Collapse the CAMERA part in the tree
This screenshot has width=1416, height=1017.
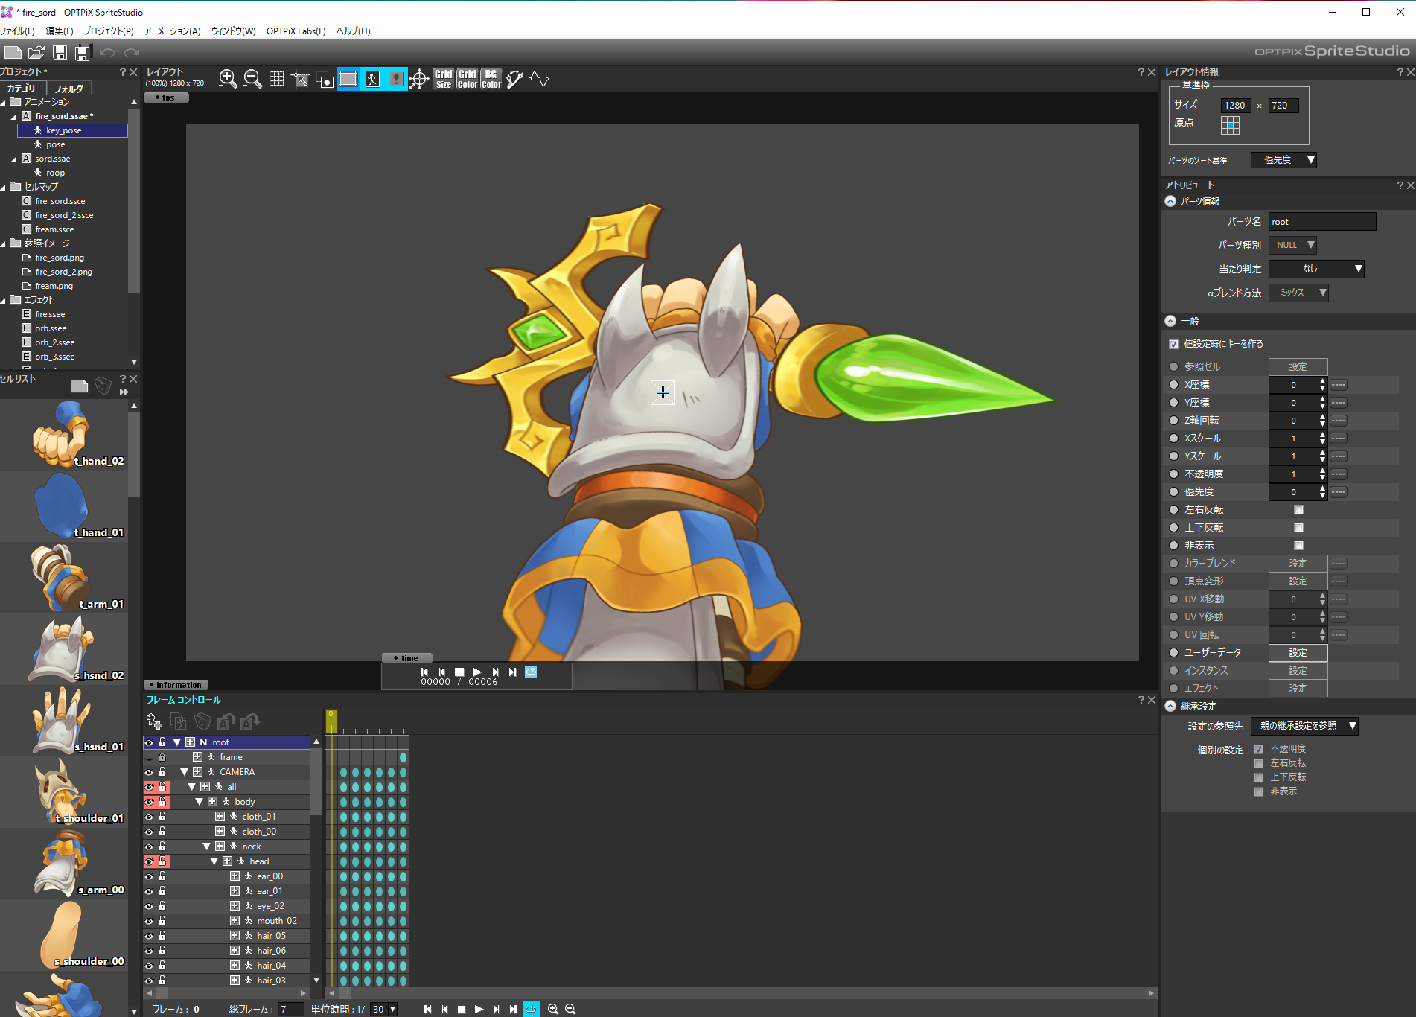click(x=184, y=772)
